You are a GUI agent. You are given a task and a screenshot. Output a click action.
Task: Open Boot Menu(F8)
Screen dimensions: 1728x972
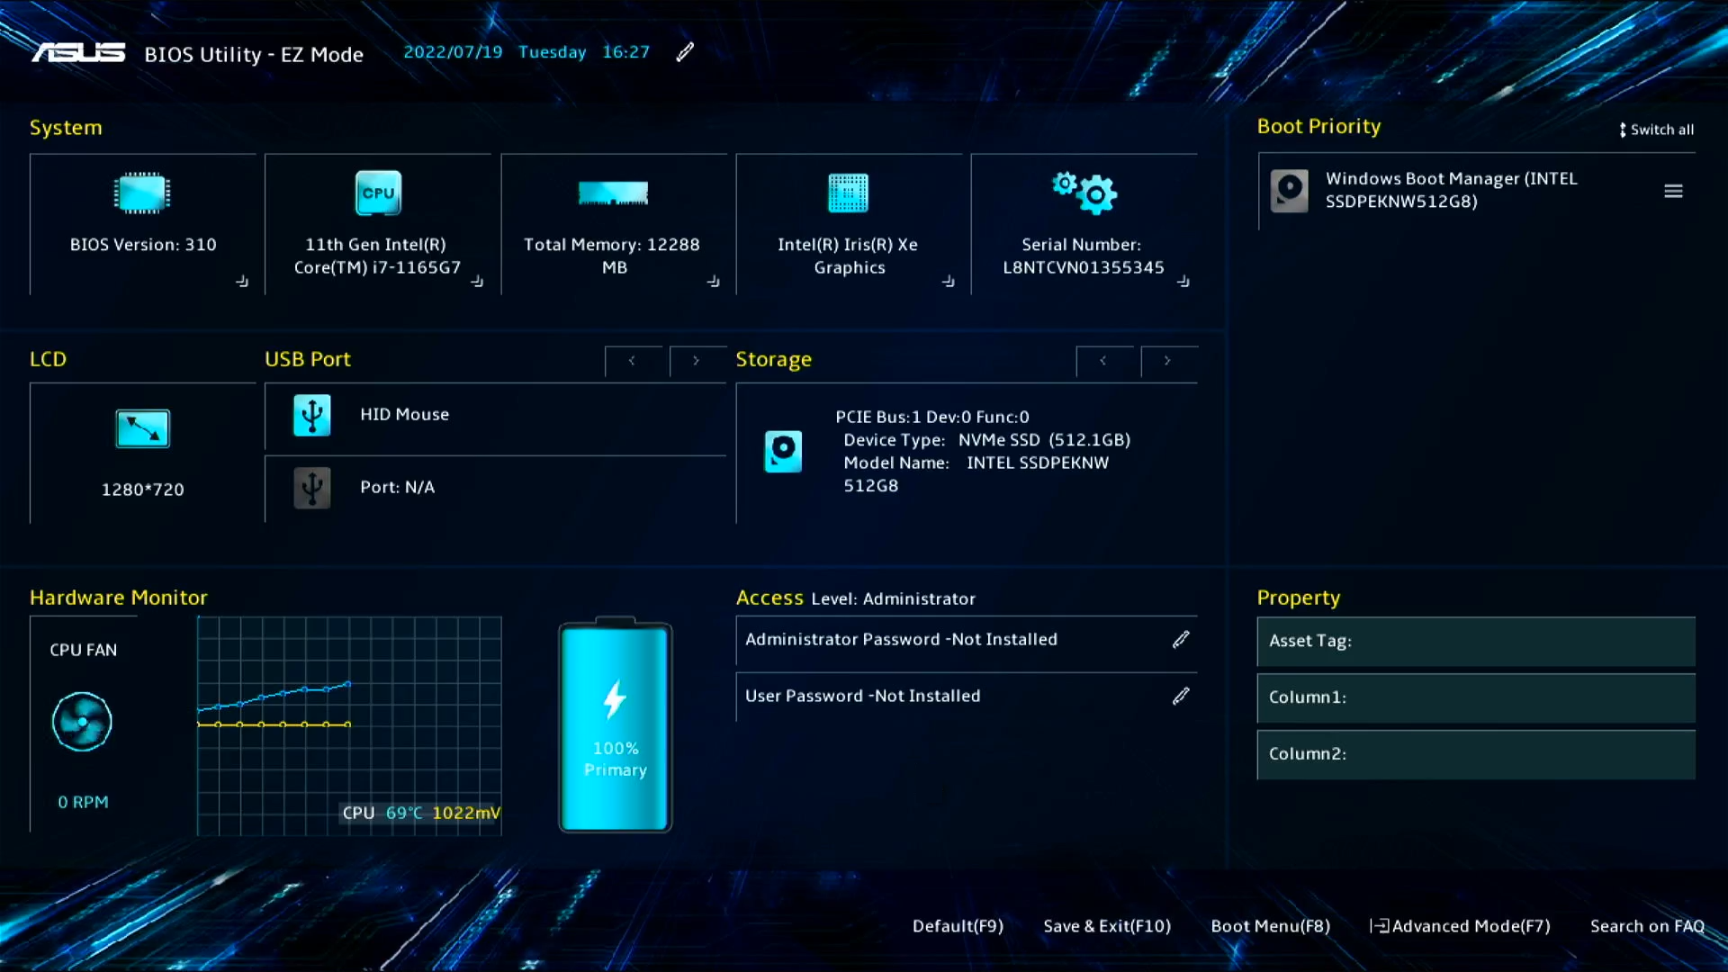click(1270, 926)
